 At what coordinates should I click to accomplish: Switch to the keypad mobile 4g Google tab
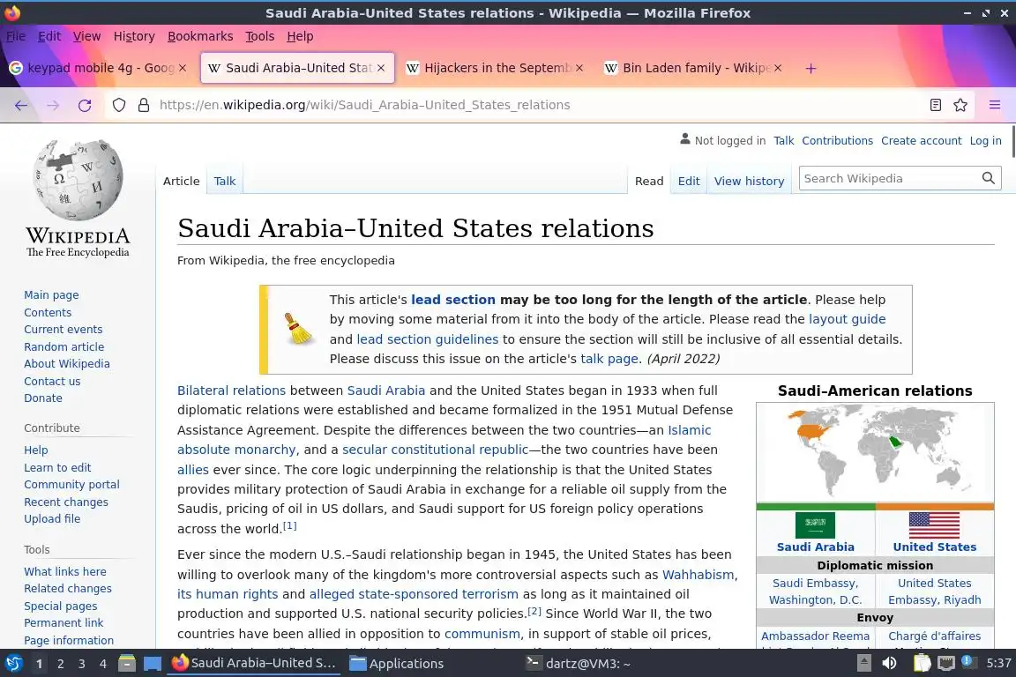coord(97,68)
